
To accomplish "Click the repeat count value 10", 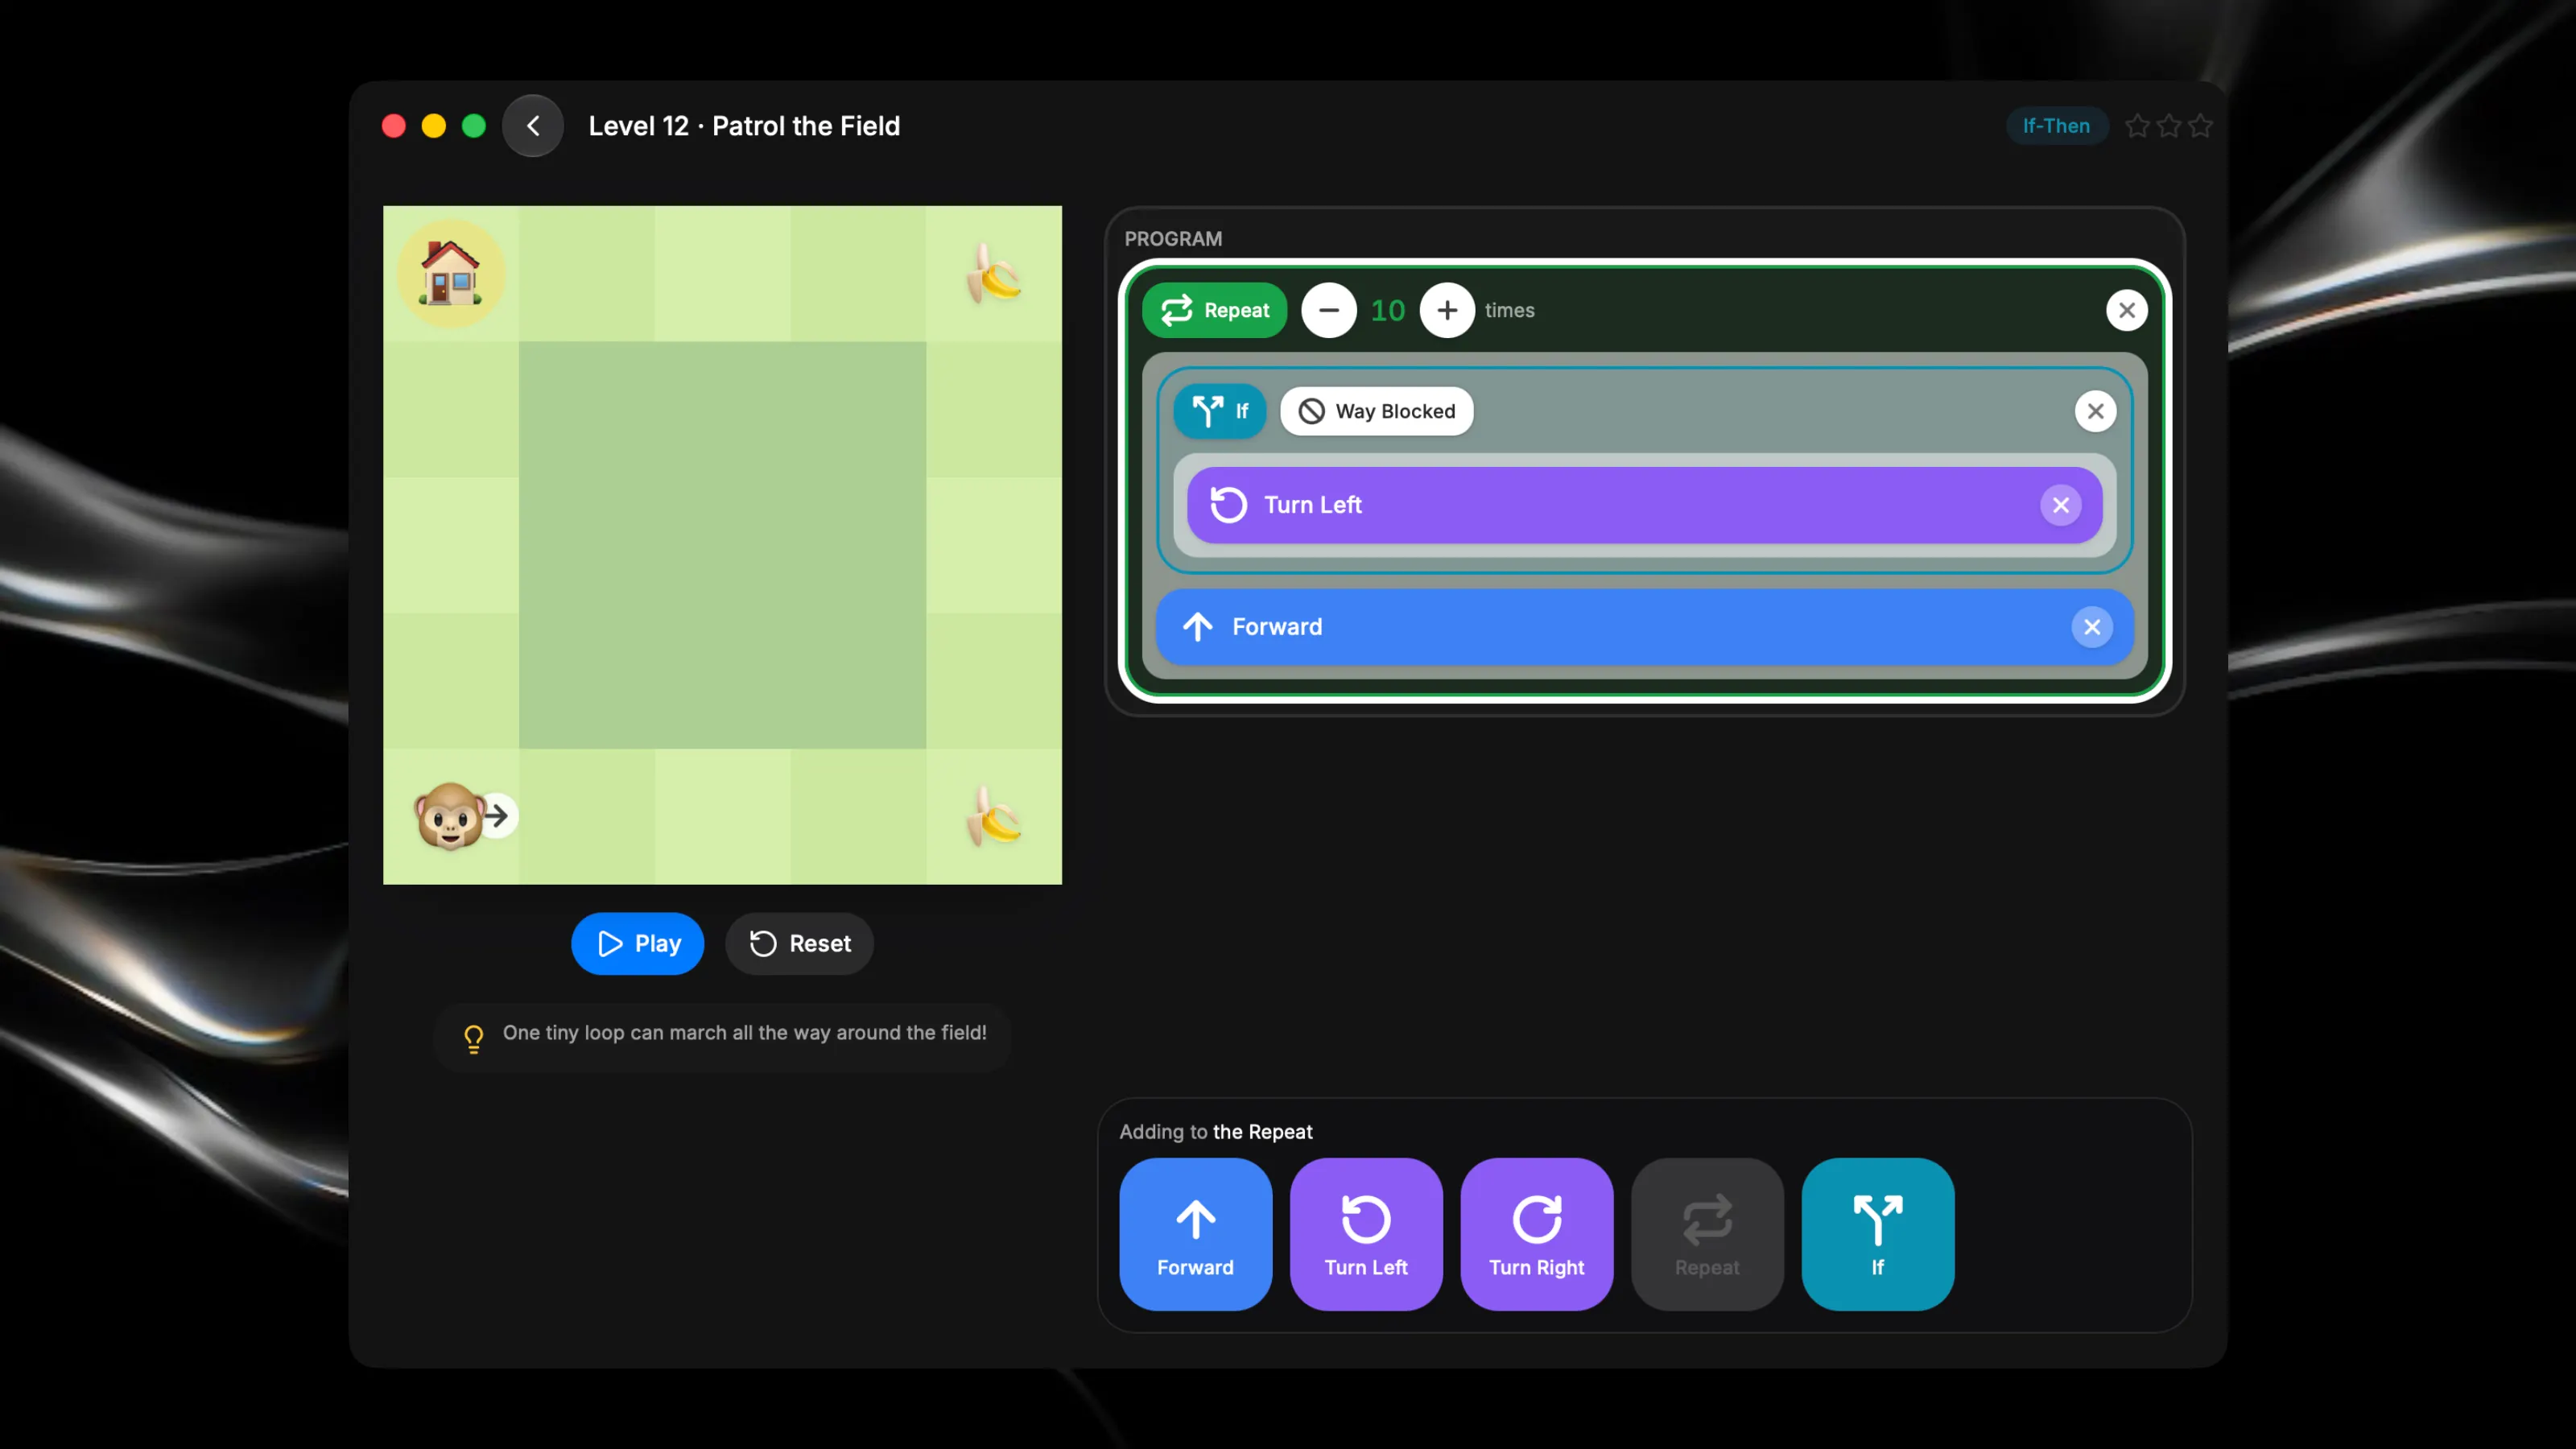I will [1388, 310].
